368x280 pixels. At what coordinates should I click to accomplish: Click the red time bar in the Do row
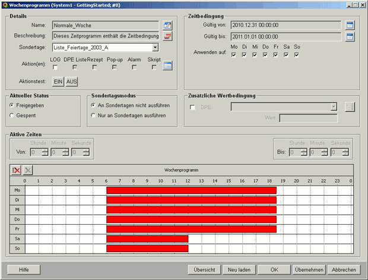point(191,219)
